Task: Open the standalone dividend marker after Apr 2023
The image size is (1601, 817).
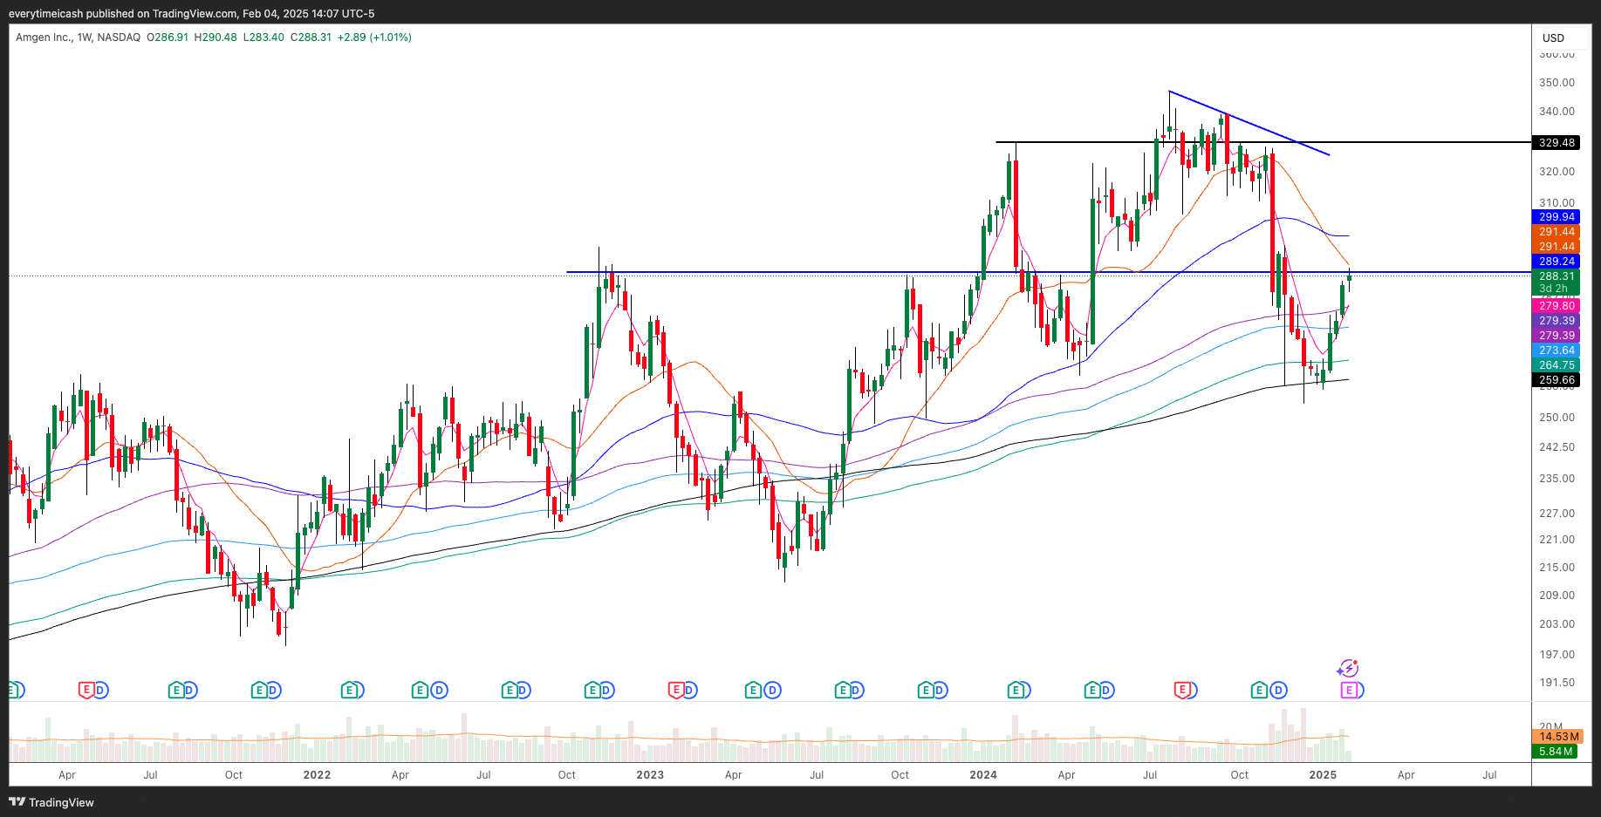Action: [772, 690]
